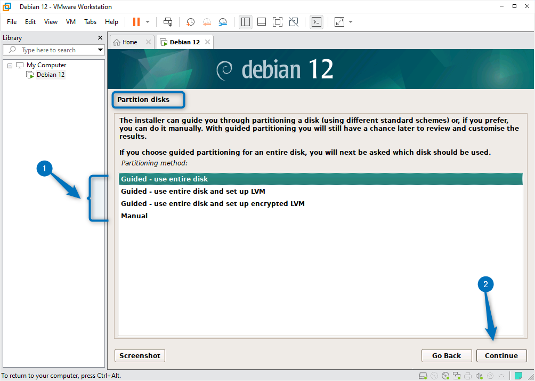Send Ctrl+Alt+Del to the guest
Screen dimensions: 535x381
[x=168, y=22]
